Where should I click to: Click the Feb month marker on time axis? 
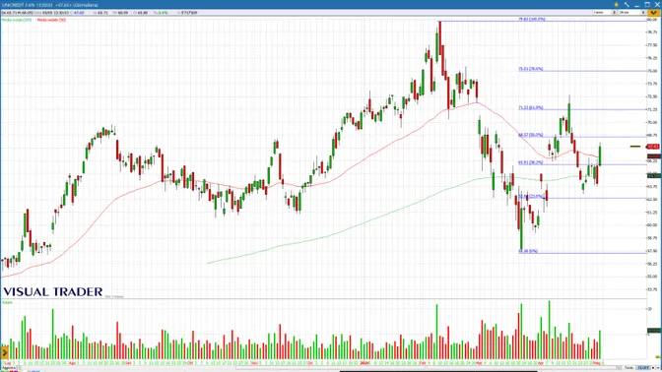(x=423, y=363)
